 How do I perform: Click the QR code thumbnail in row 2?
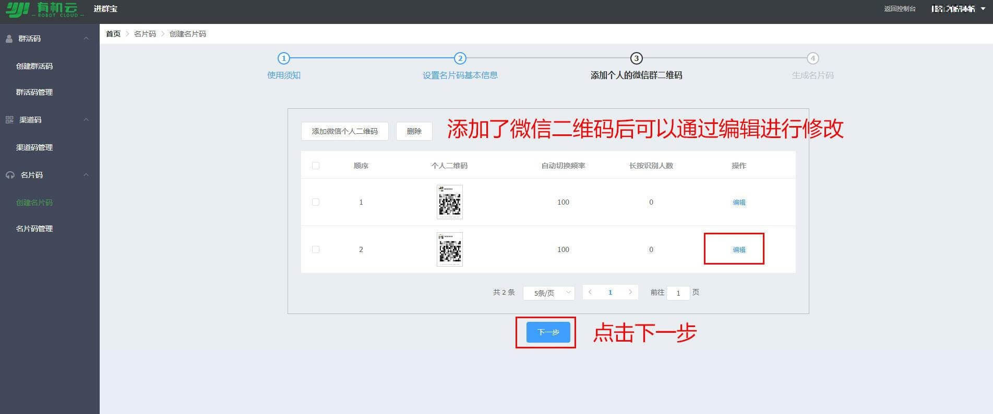[x=450, y=249]
